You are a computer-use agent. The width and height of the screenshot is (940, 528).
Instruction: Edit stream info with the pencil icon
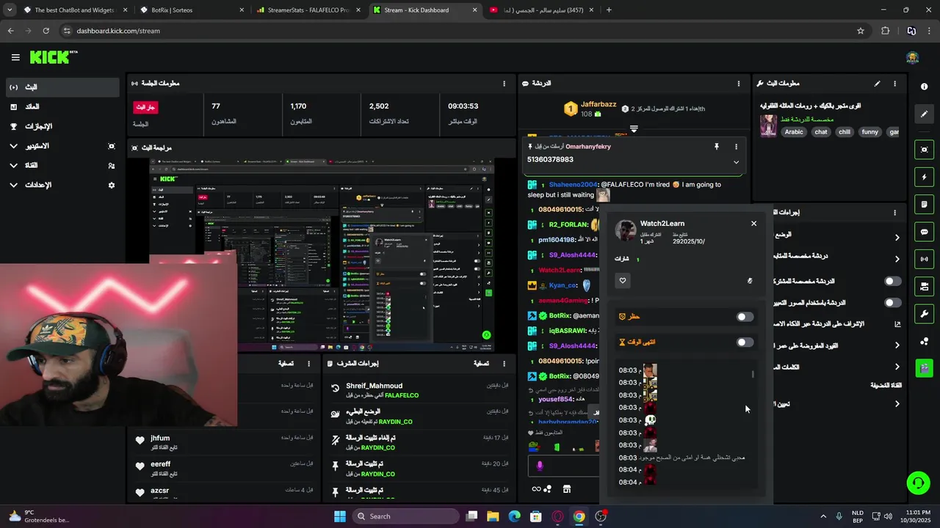pos(877,84)
